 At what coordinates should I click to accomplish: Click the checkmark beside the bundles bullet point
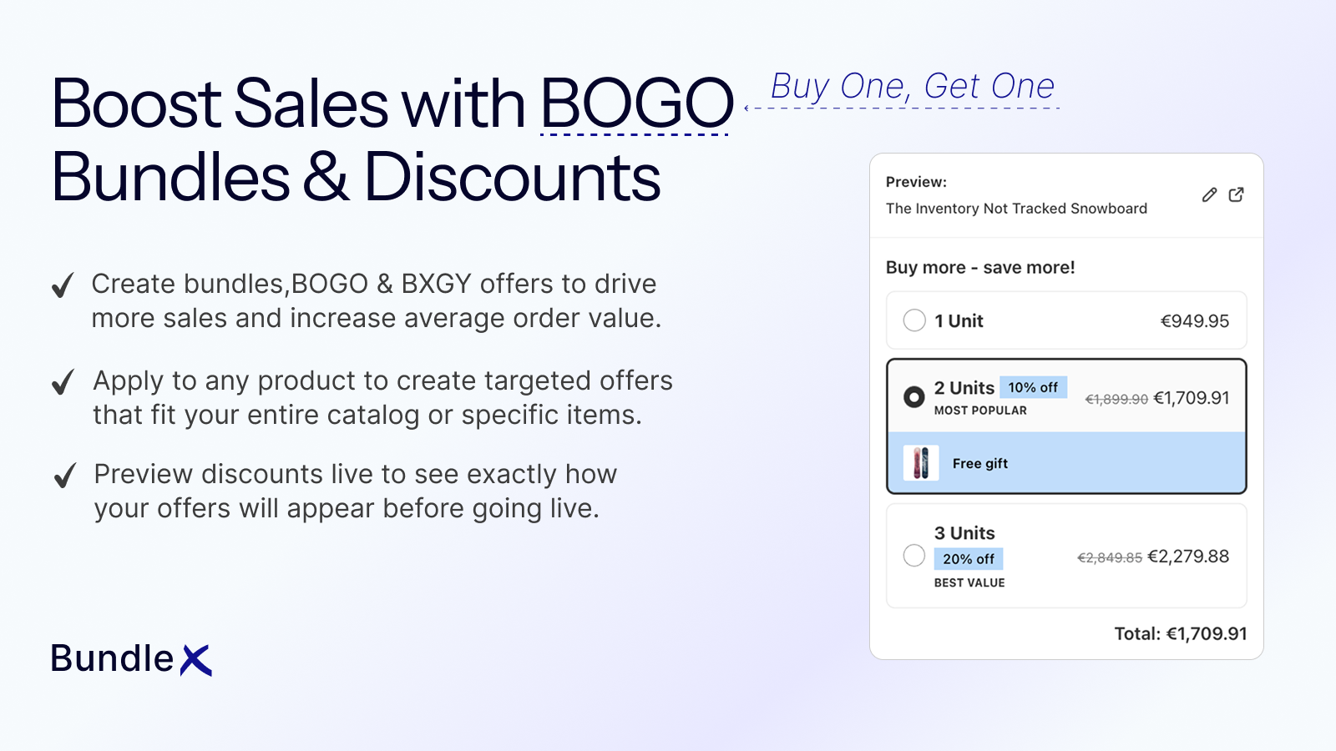pos(62,286)
